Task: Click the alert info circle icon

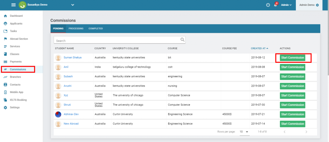Action: (x=268, y=5)
